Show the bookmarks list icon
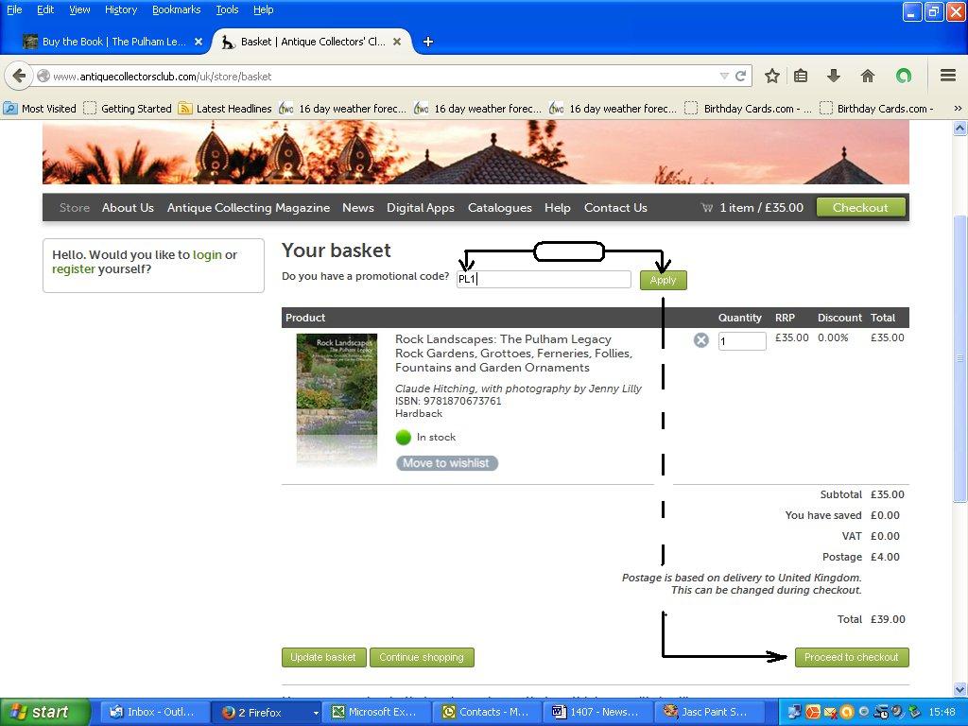 (801, 76)
